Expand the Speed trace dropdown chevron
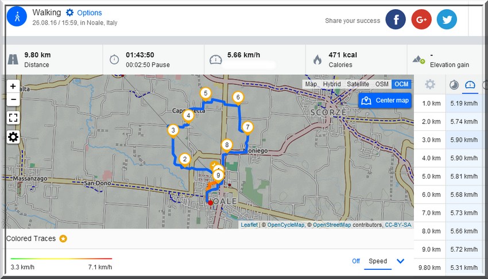Image resolution: width=488 pixels, height=279 pixels. tap(400, 261)
